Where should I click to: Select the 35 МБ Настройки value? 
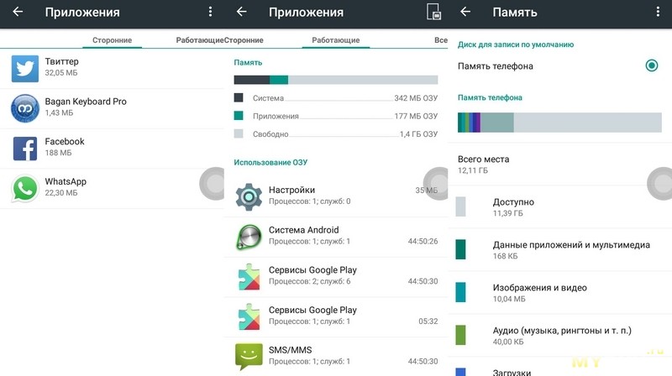[427, 191]
